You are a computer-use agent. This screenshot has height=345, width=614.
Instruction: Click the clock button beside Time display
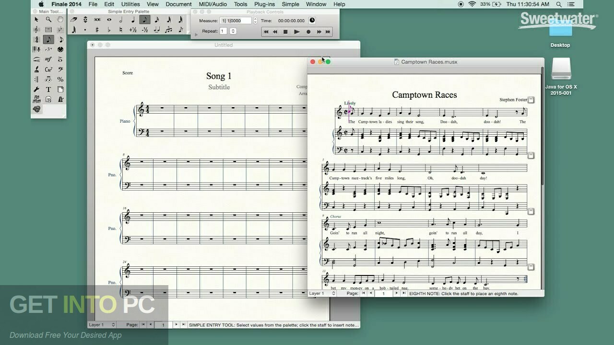tap(312, 21)
